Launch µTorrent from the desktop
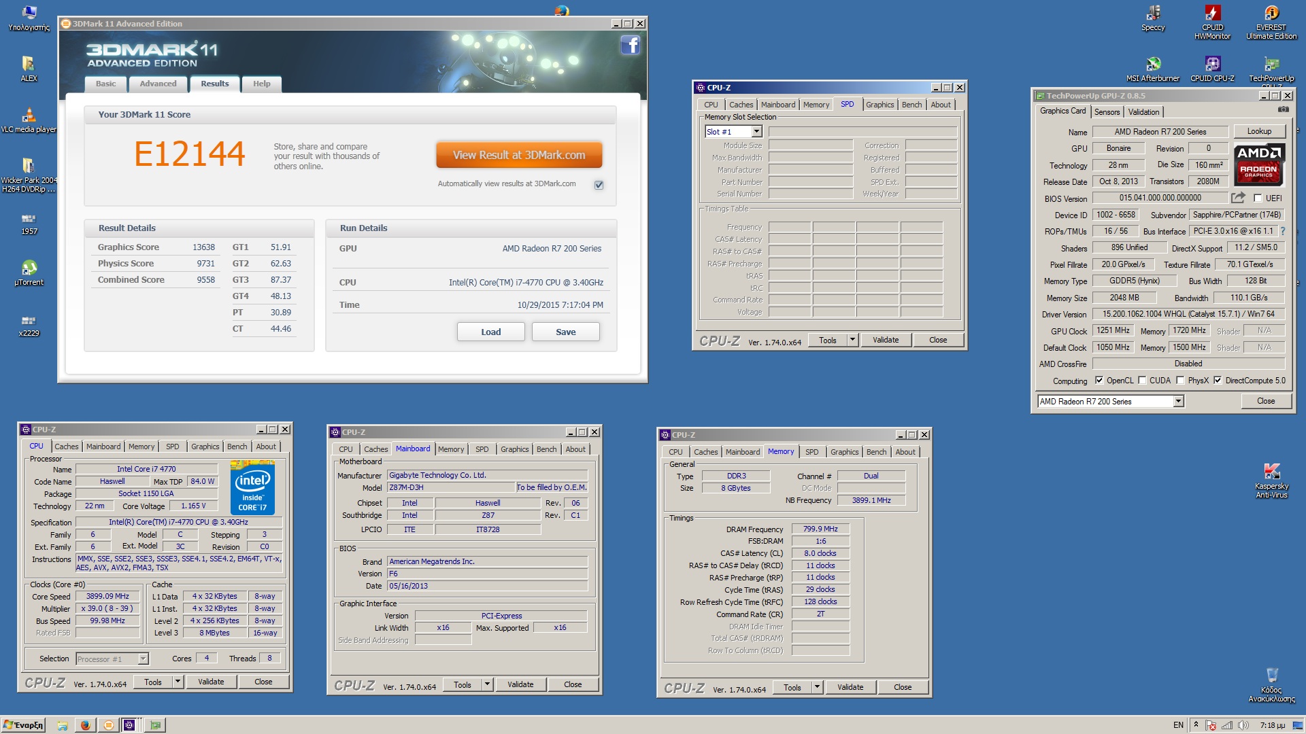Viewport: 1306px width, 734px height. 29,273
